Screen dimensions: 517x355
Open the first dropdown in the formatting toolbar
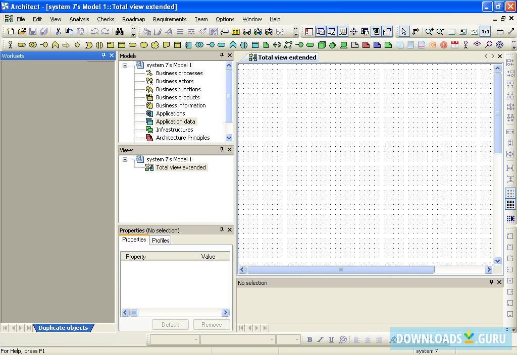point(195,340)
